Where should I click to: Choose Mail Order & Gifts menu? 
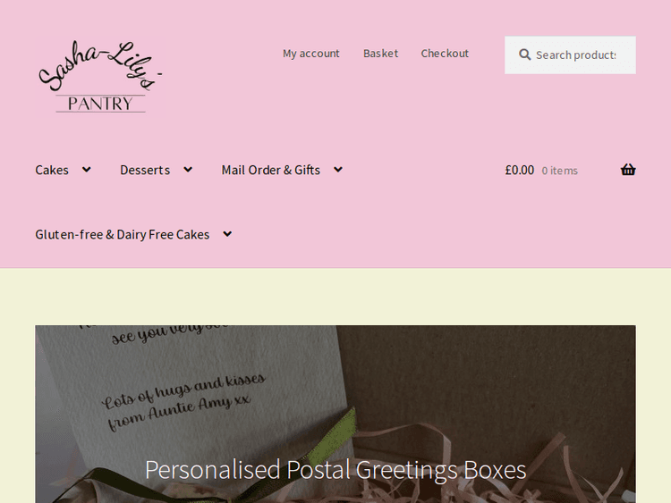point(270,170)
